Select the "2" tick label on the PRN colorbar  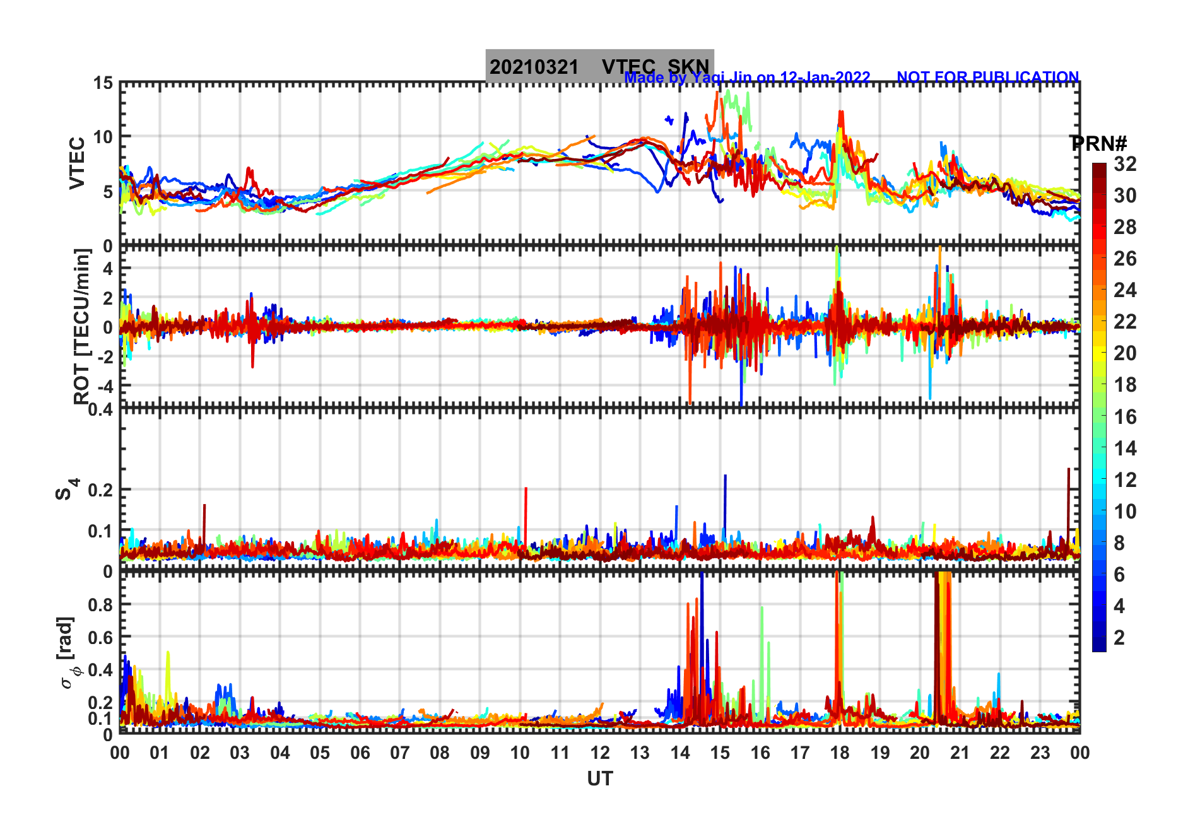tap(1119, 637)
